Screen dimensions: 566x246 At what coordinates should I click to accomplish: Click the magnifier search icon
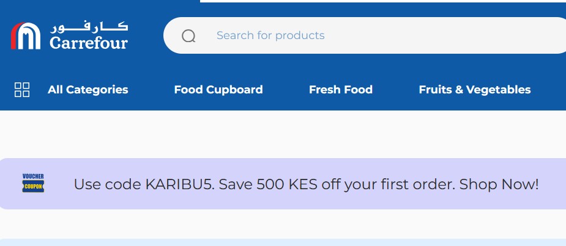click(188, 35)
